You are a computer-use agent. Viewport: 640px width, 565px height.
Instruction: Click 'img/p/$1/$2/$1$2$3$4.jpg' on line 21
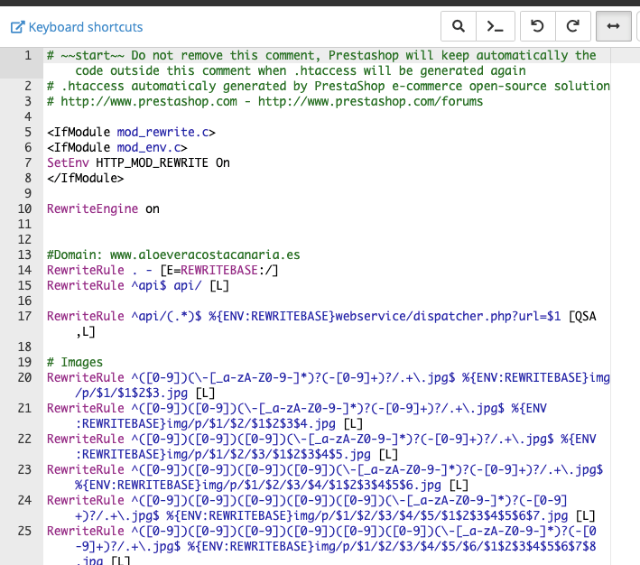point(251,424)
